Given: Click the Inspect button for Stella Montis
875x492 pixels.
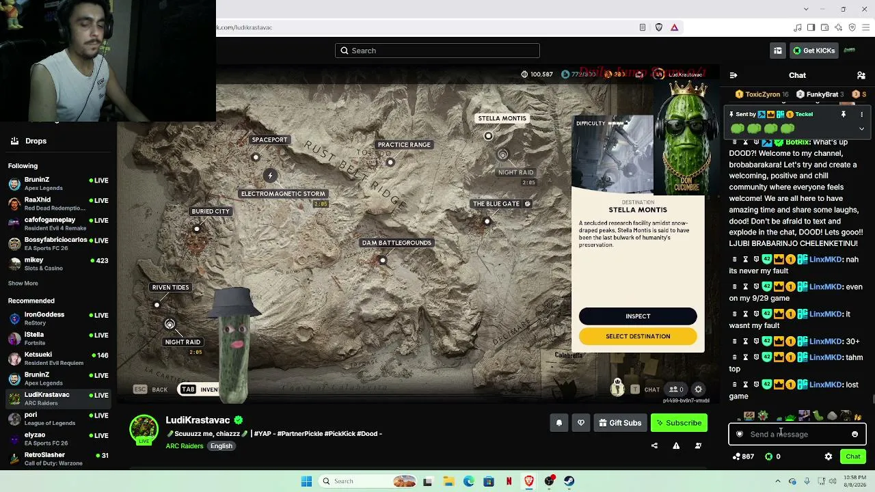Looking at the screenshot, I should [638, 316].
